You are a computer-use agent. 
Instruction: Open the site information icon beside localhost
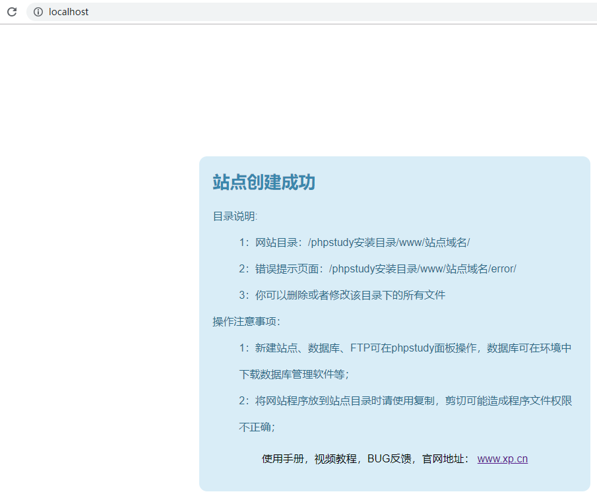click(38, 12)
